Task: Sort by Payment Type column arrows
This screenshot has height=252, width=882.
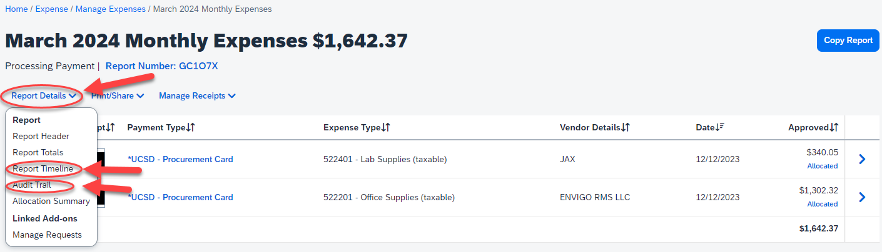Action: tap(191, 127)
